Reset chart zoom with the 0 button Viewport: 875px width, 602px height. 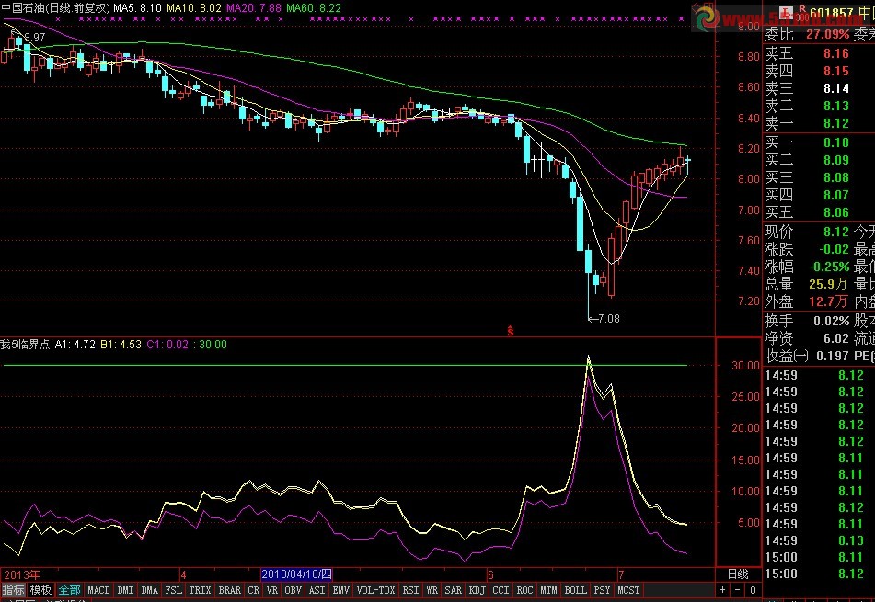click(753, 590)
